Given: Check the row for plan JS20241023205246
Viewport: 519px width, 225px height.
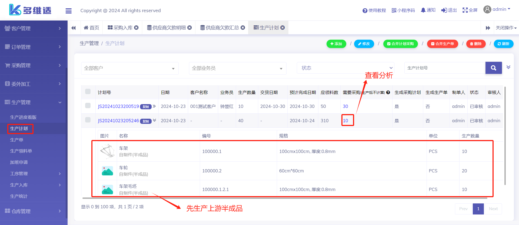Looking at the screenshot, I should pos(88,120).
